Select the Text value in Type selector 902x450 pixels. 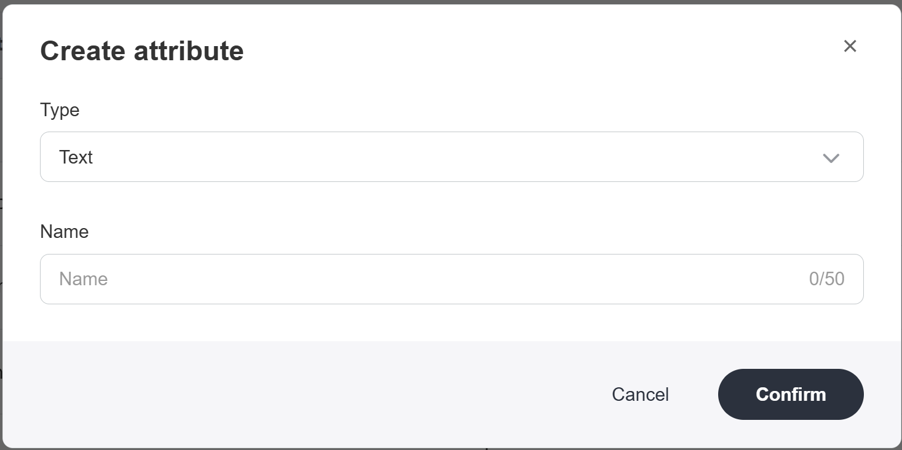coord(76,157)
